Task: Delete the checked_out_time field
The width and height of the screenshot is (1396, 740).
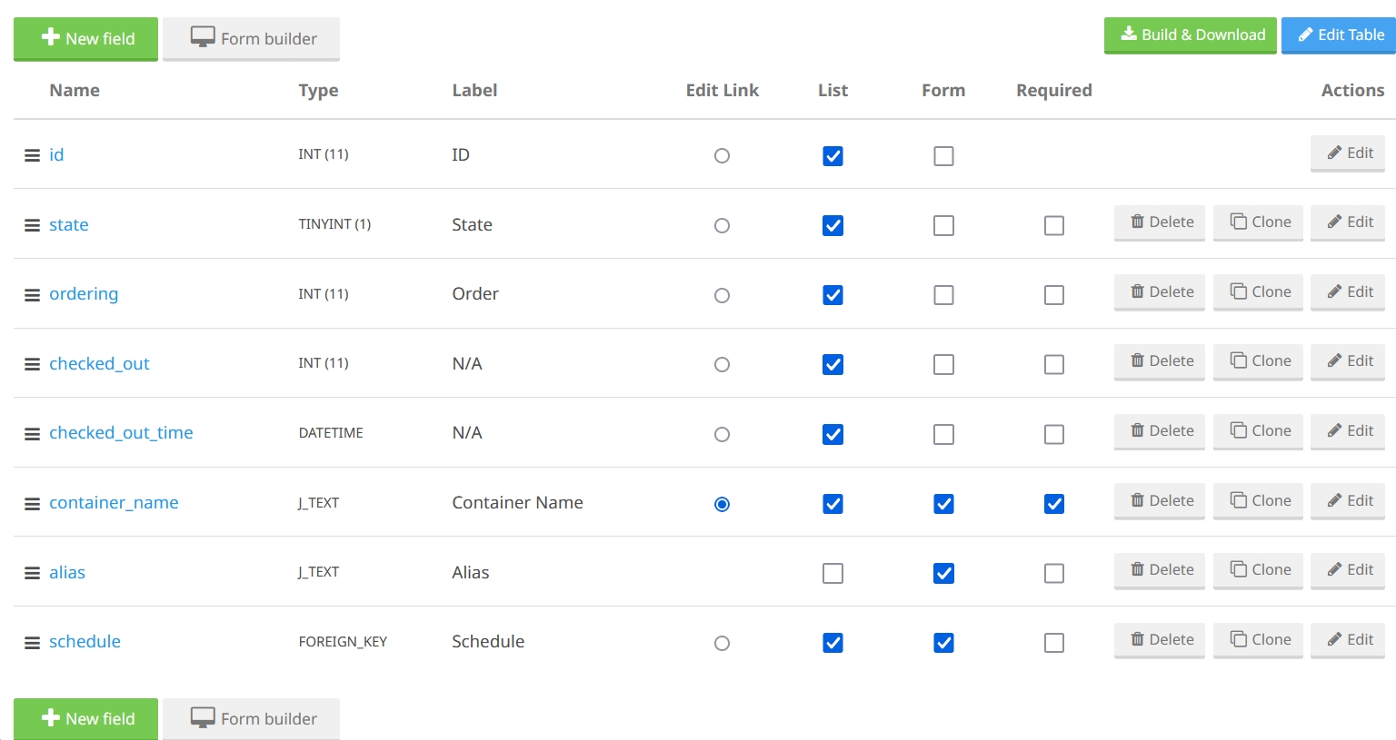Action: pyautogui.click(x=1159, y=431)
